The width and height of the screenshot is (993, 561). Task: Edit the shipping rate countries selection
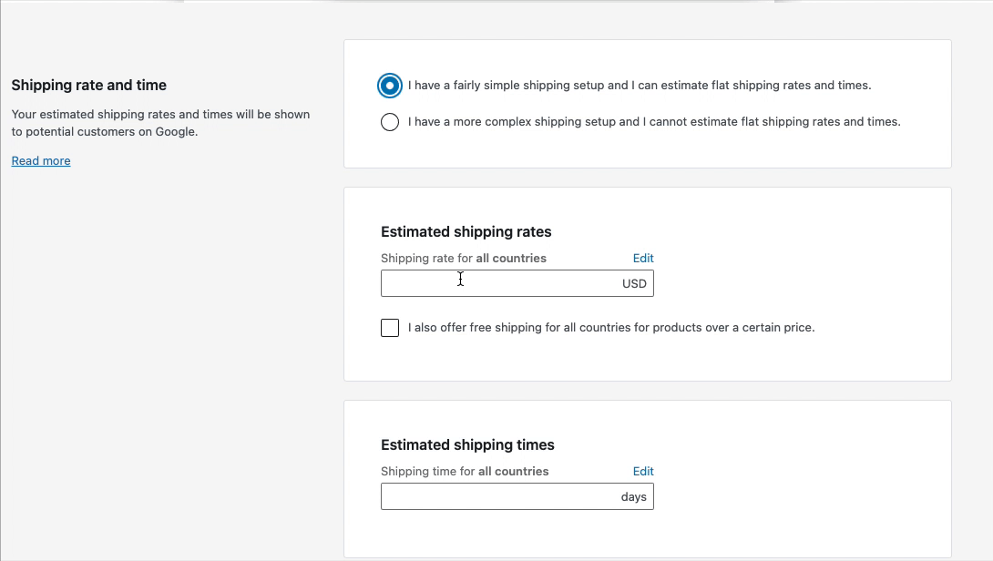[643, 258]
